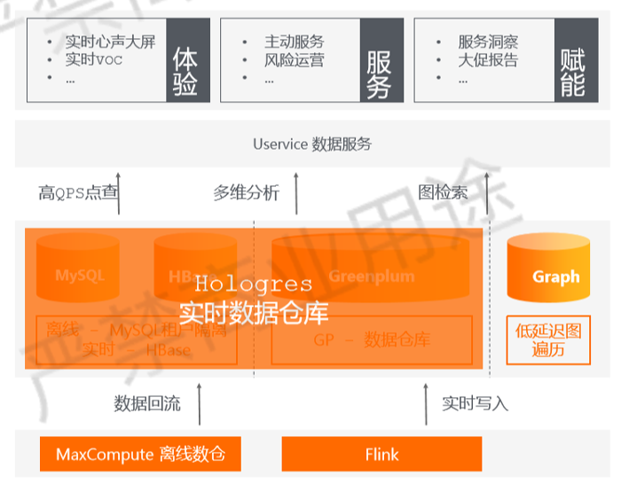Image resolution: width=621 pixels, height=491 pixels.
Task: Select the 赋能 dark label panel
Action: click(577, 60)
